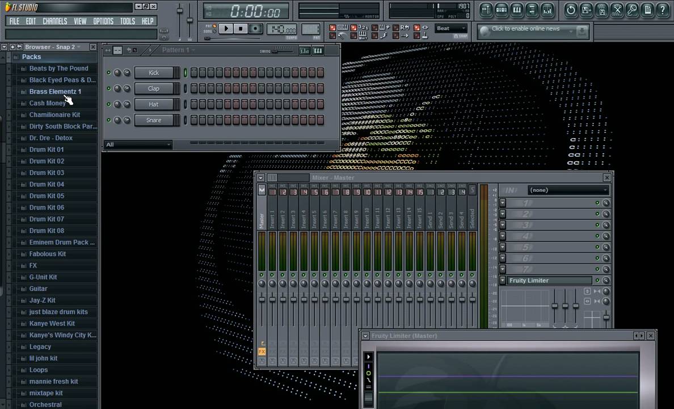Viewport: 674px width, 409px height.
Task: Open the FILE menu
Action: click(x=14, y=21)
